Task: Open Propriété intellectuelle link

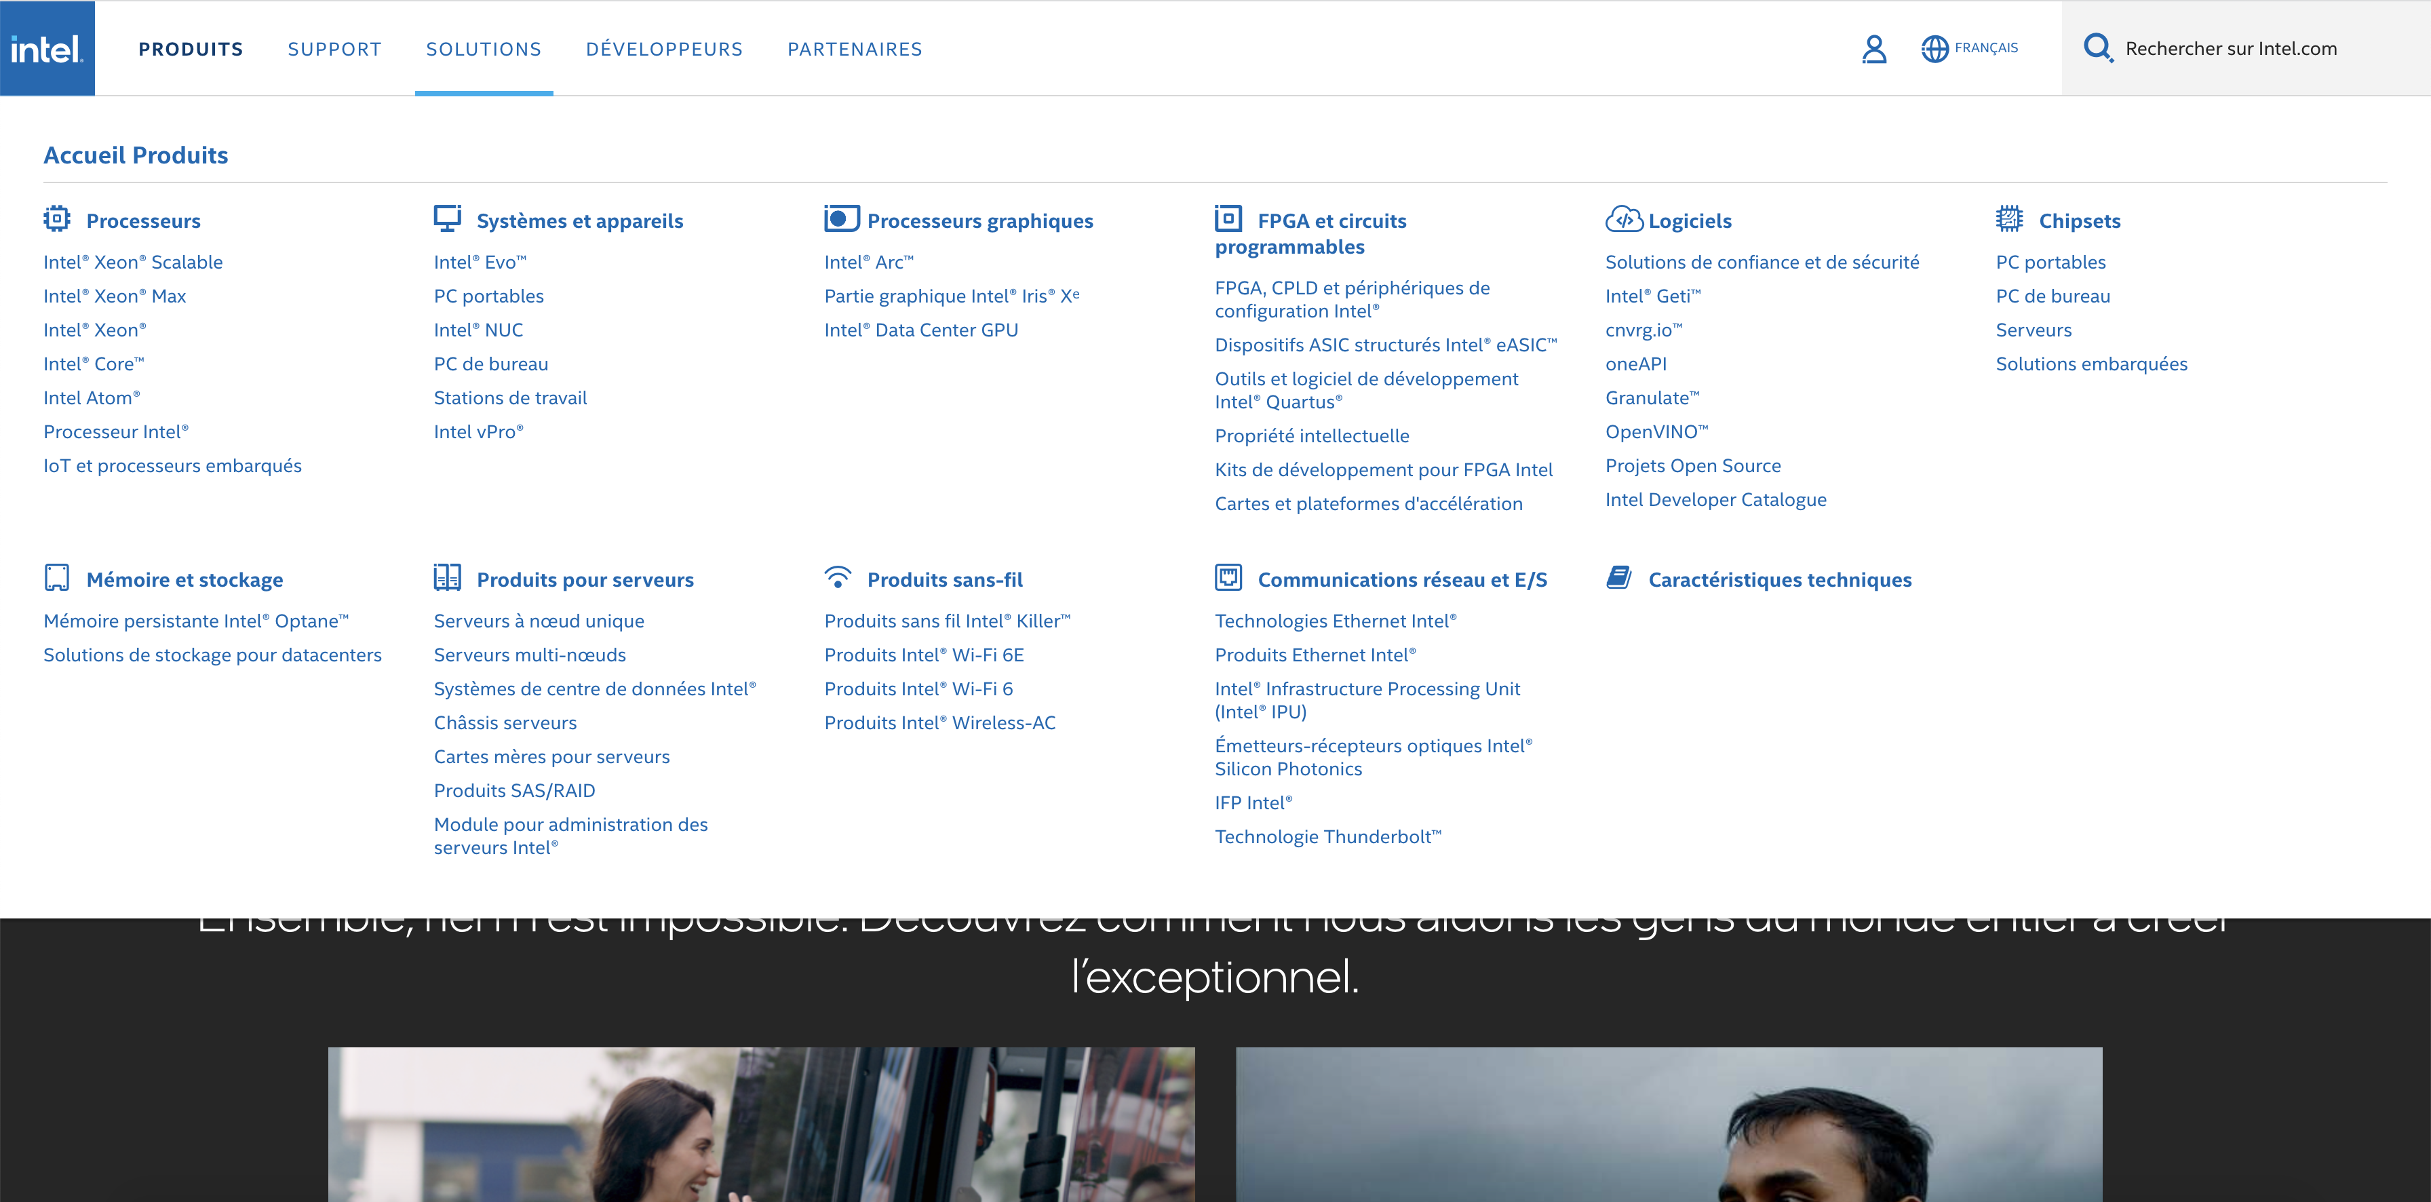Action: coord(1312,436)
